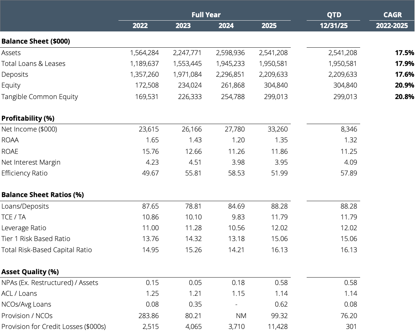Select the Profitability (%) section heading

[28, 118]
